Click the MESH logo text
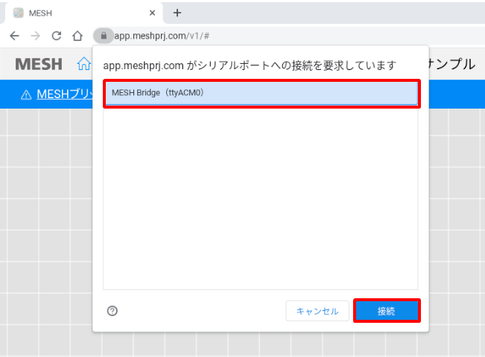Viewport: 485px width, 357px height. [x=39, y=64]
